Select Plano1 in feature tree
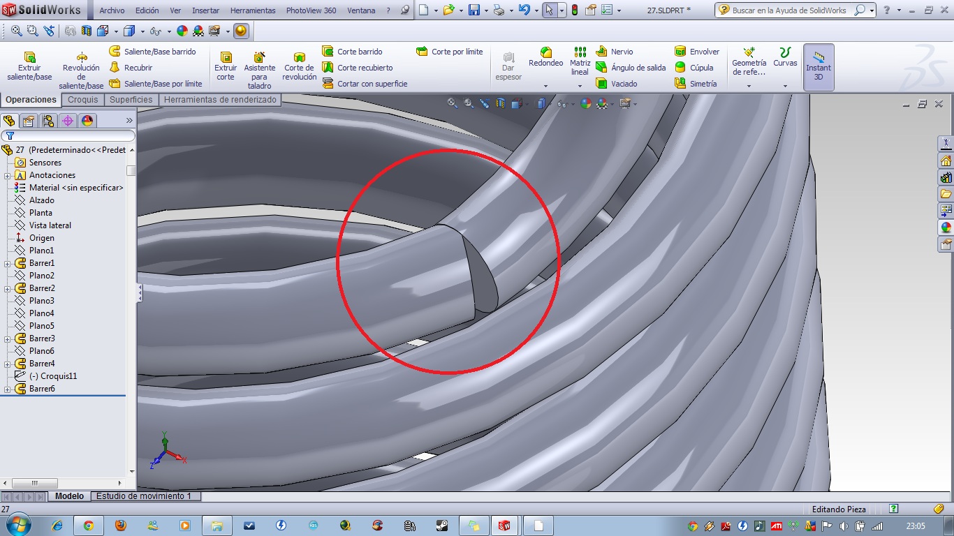The width and height of the screenshot is (954, 536). tap(41, 251)
